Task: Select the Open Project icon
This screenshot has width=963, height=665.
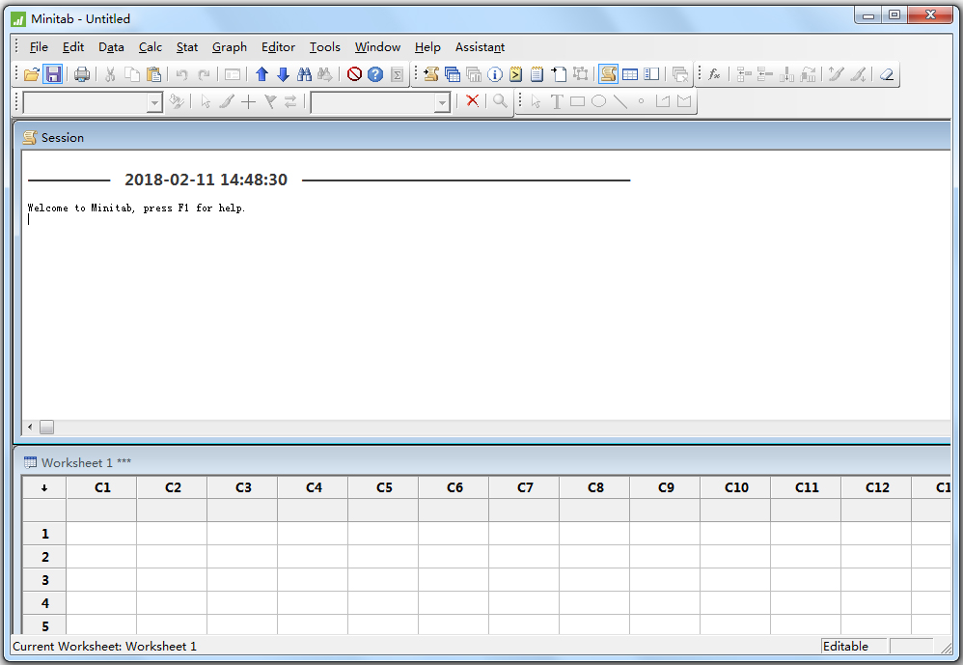Action: pos(32,74)
